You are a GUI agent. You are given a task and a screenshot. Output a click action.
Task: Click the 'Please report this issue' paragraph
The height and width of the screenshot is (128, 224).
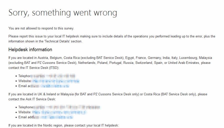click(x=112, y=36)
